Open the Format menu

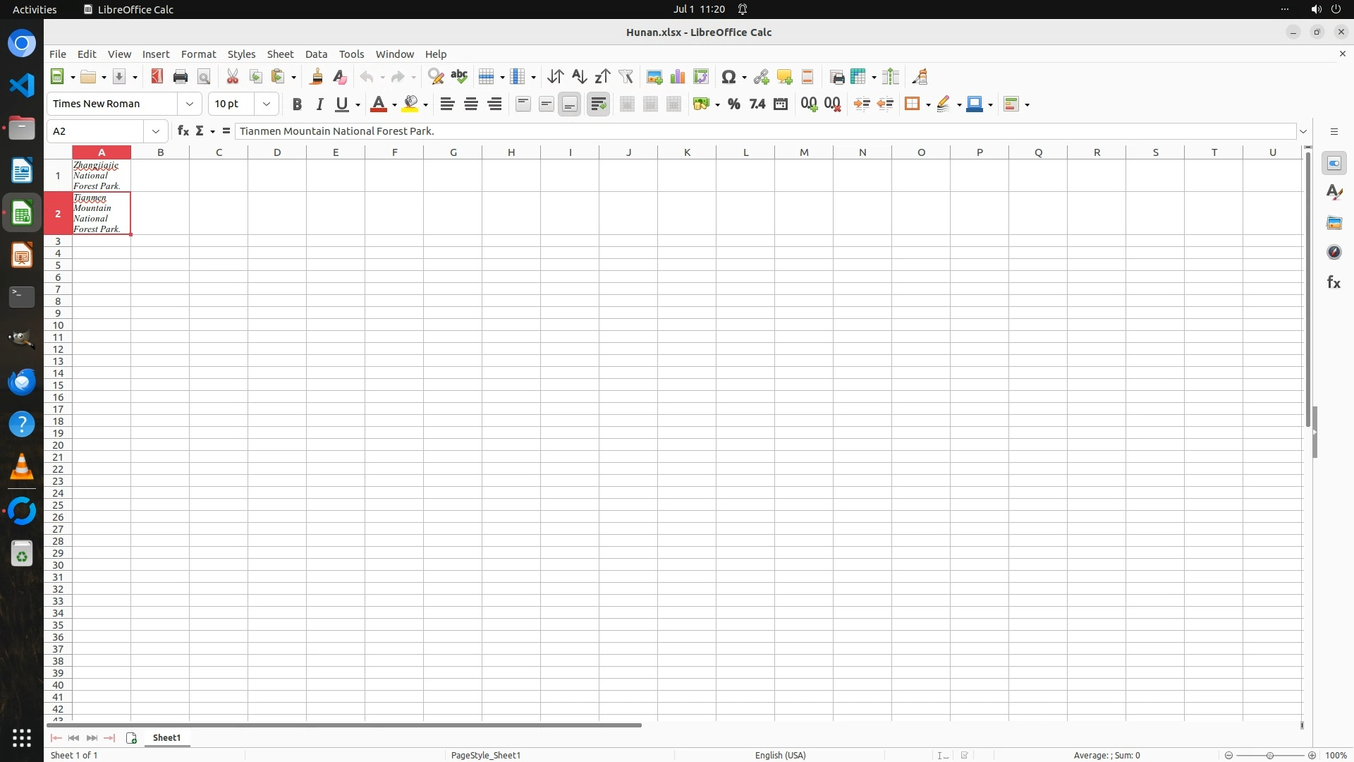[198, 54]
